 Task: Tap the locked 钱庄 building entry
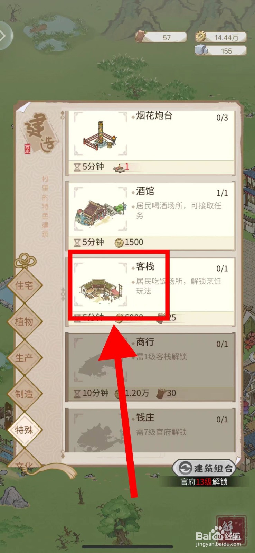pyautogui.click(x=150, y=430)
